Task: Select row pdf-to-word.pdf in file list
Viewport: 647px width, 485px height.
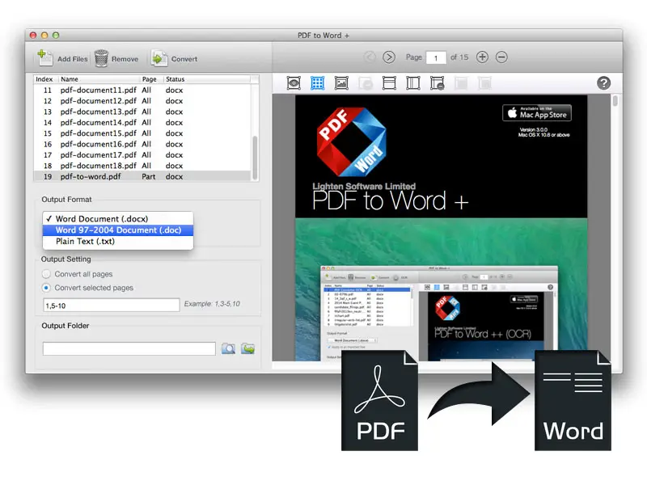Action: [x=142, y=176]
